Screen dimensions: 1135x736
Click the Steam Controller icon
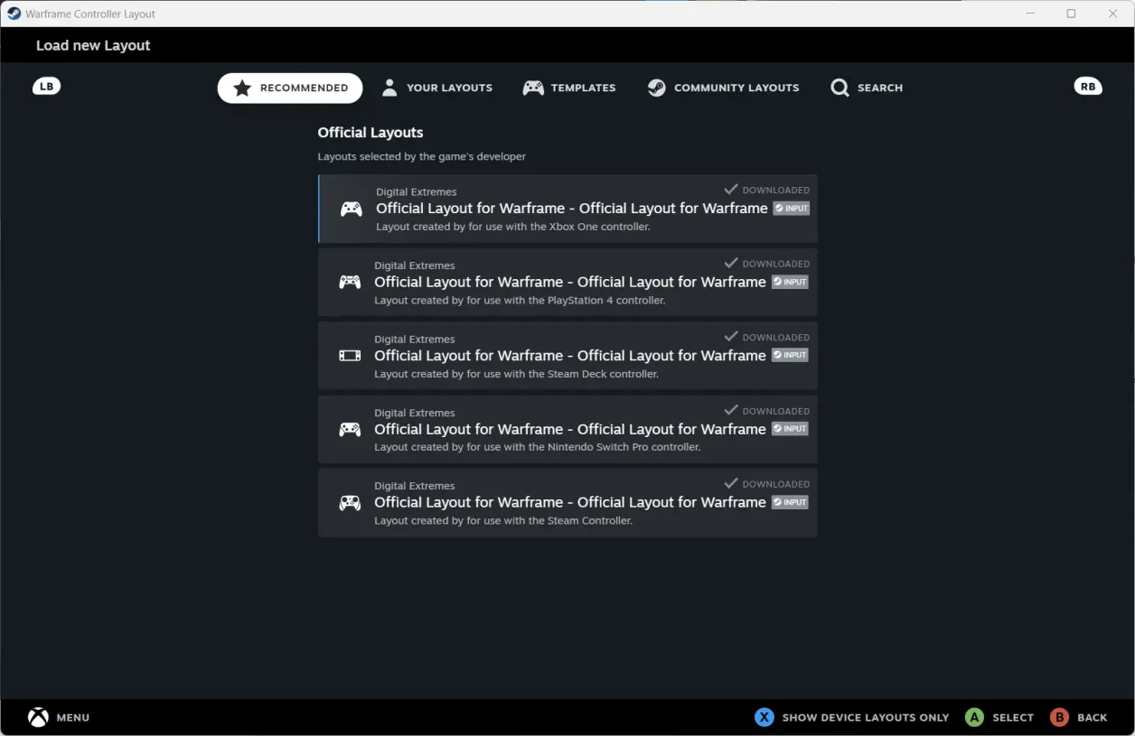point(350,503)
